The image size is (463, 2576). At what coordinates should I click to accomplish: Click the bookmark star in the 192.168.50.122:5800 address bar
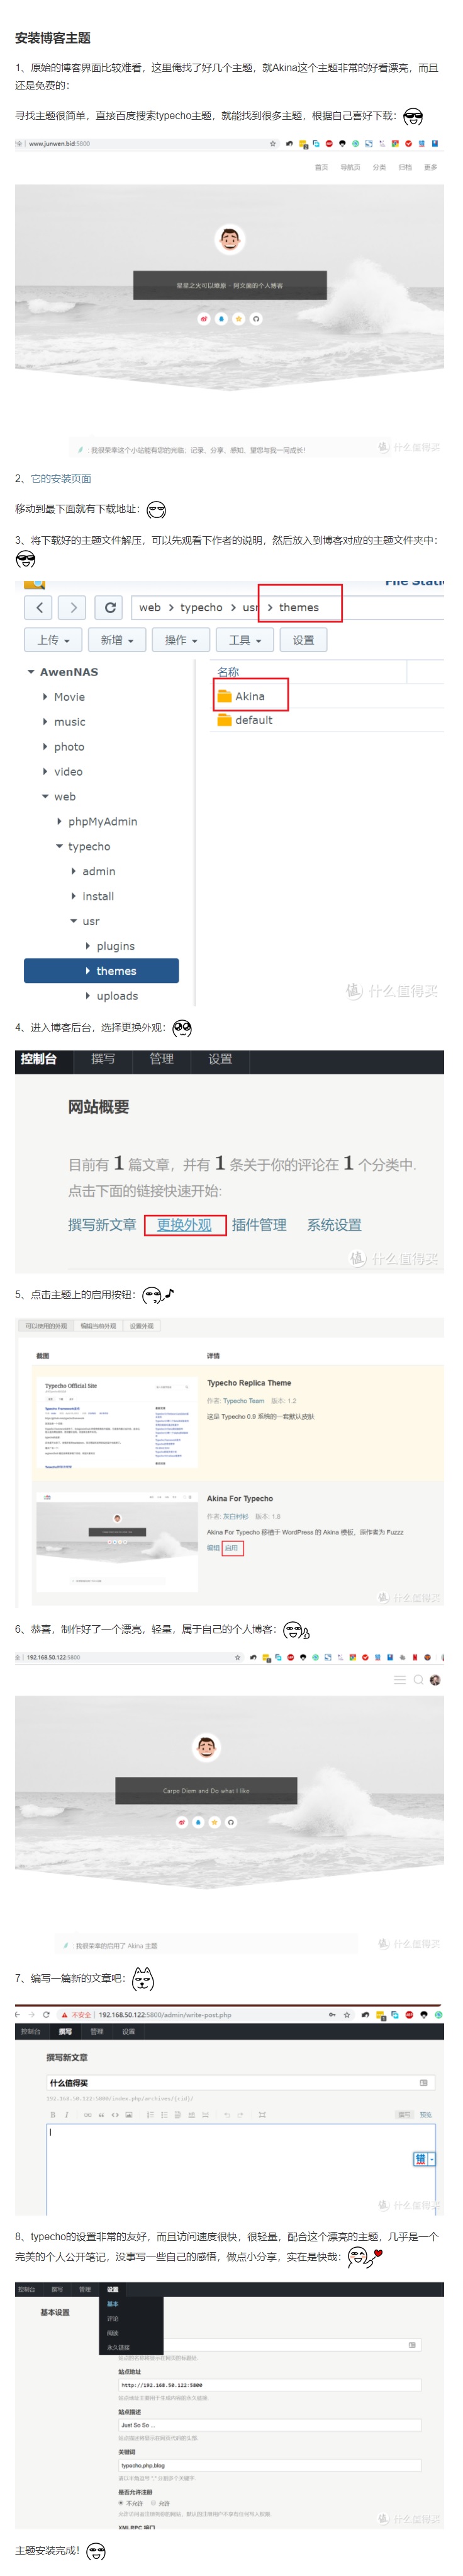click(238, 1658)
